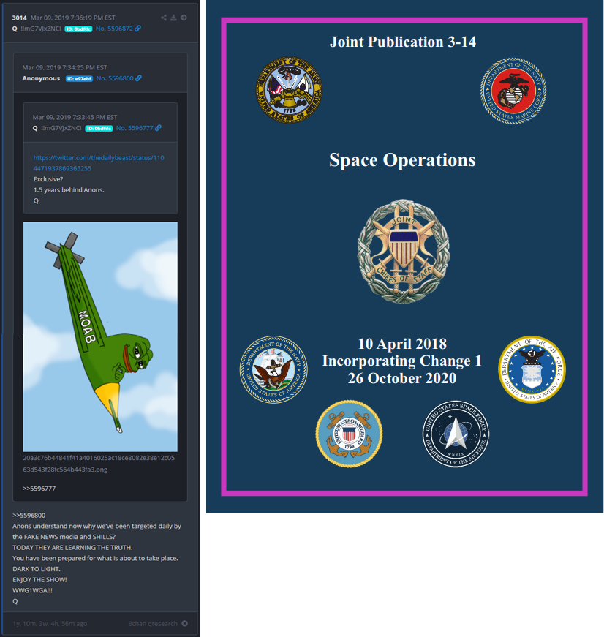Click the line "ENJOY THE SHOW!"
Viewport: 604px width, 637px height.
[x=39, y=580]
